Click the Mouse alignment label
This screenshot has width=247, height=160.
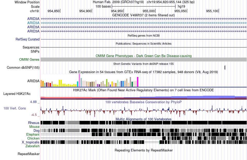pyautogui.click(x=34, y=127)
